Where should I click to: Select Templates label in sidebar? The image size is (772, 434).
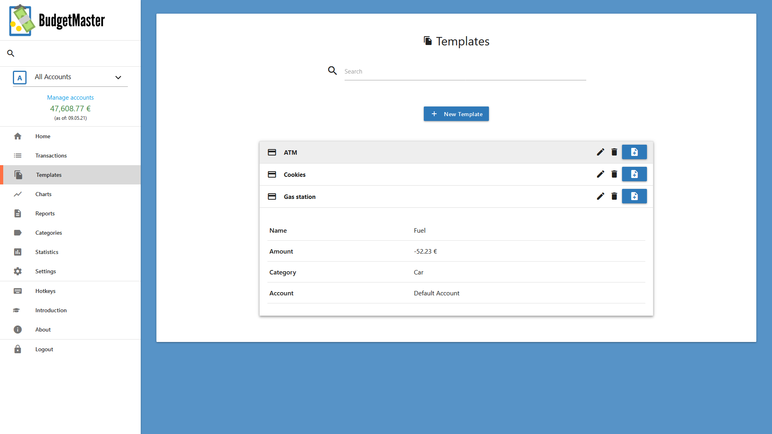click(x=49, y=175)
